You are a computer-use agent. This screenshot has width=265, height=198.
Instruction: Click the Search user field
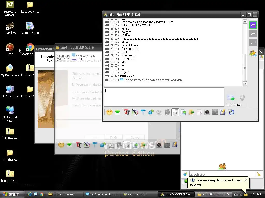(x=222, y=175)
